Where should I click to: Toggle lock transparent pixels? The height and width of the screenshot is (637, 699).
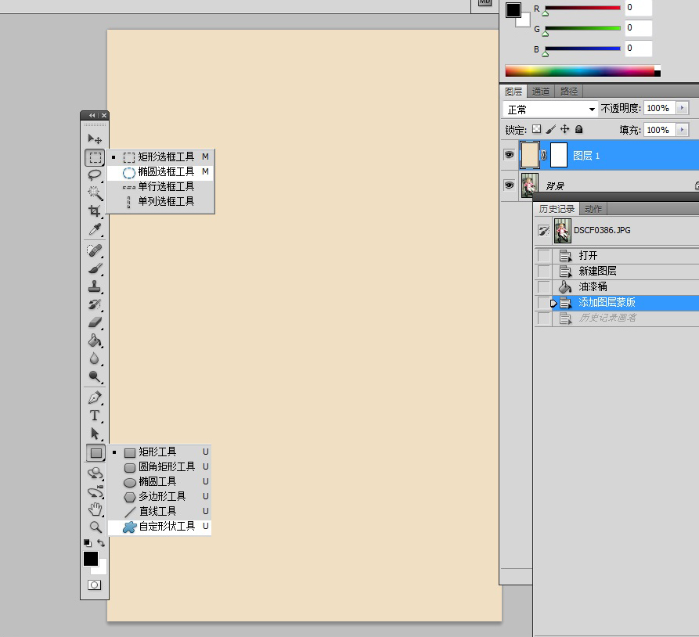pyautogui.click(x=537, y=129)
